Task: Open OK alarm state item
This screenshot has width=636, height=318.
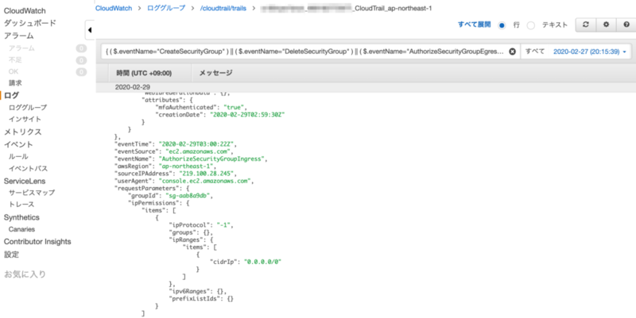Action: click(x=14, y=71)
